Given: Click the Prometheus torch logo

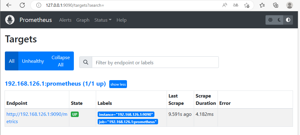Looking at the screenshot, I should point(10,20).
